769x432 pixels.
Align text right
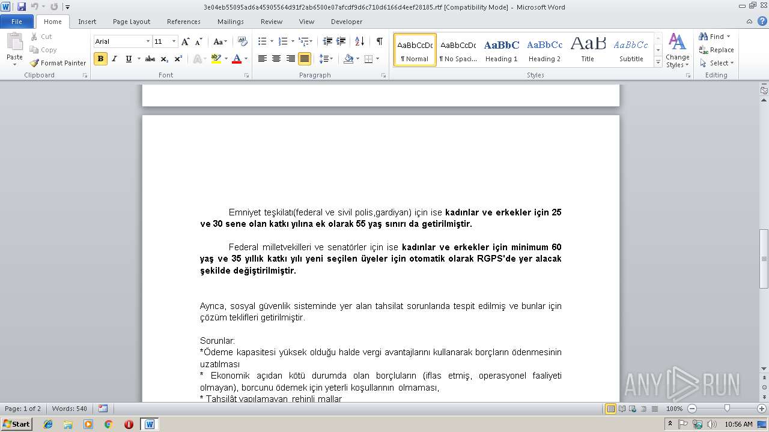[x=291, y=59]
